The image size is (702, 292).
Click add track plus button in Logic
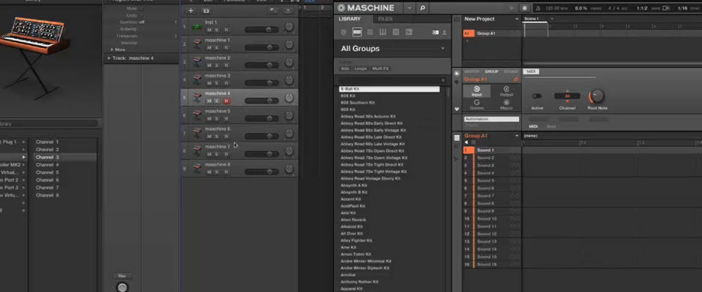[x=191, y=11]
